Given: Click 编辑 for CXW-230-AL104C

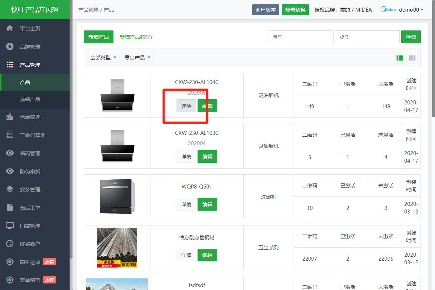Looking at the screenshot, I should tap(207, 106).
